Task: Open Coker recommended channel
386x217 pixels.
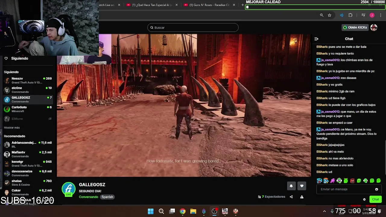Action: tap(28, 192)
